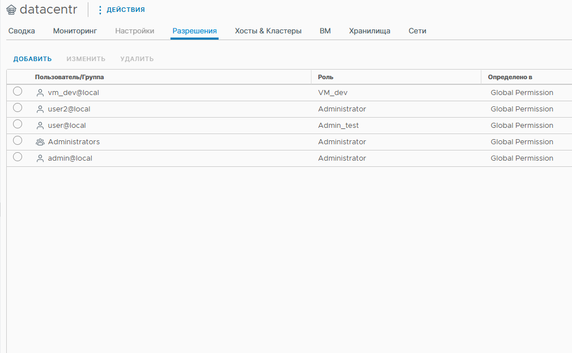
Task: Click the ИЗМЕНИТЬ button
Action: tap(86, 59)
